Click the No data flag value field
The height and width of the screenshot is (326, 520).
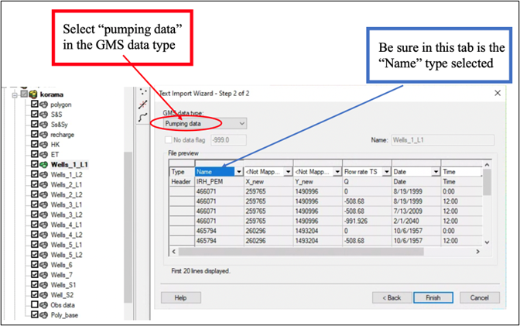tap(228, 140)
